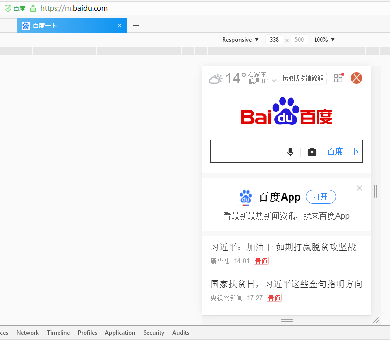The width and height of the screenshot is (390, 340).
Task: Click the orange round avatar icon
Action: click(356, 78)
